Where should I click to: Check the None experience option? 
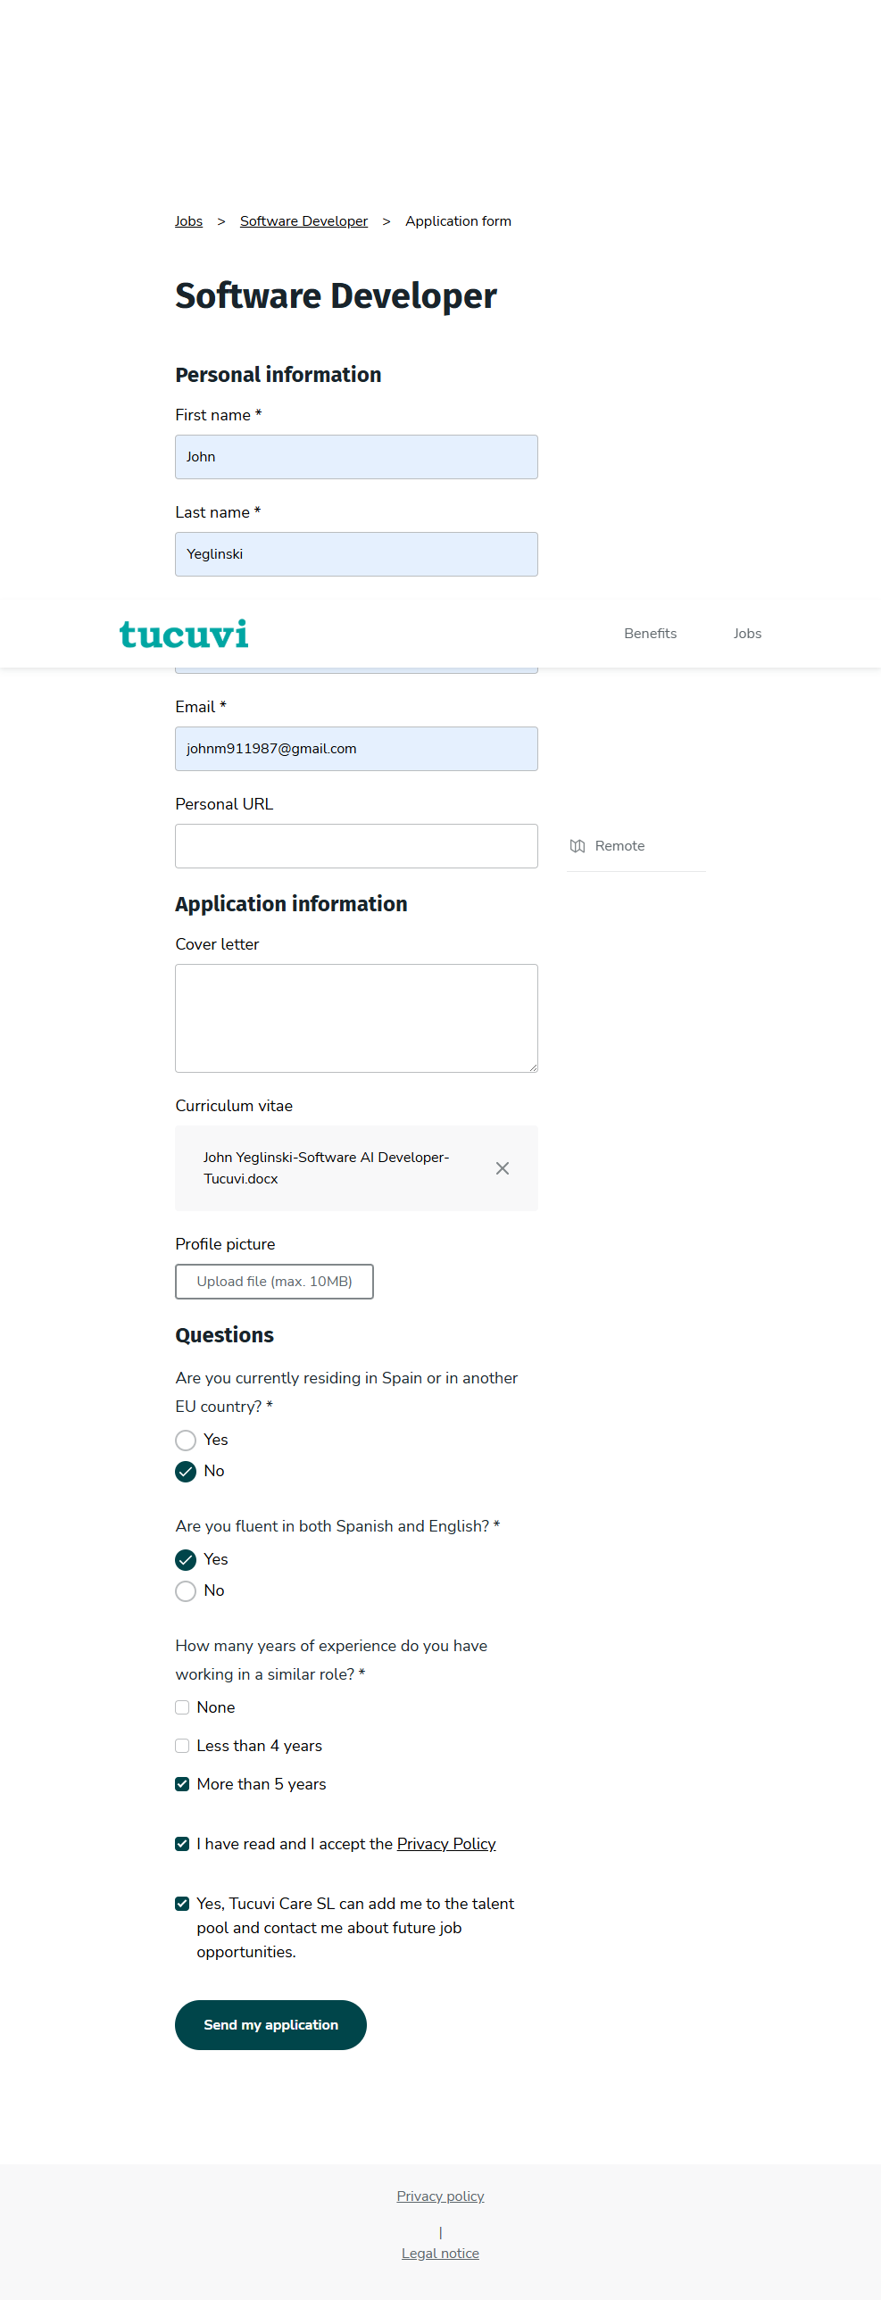point(182,1707)
